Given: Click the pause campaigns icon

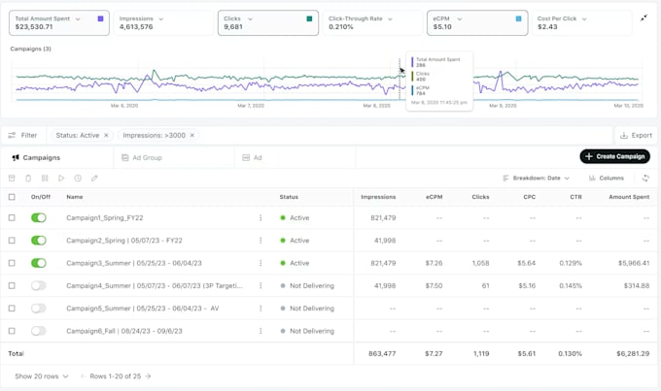Looking at the screenshot, I should pyautogui.click(x=45, y=179).
